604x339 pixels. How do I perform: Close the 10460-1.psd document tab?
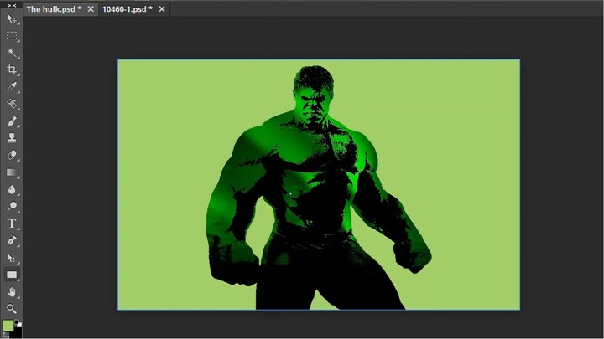162,9
